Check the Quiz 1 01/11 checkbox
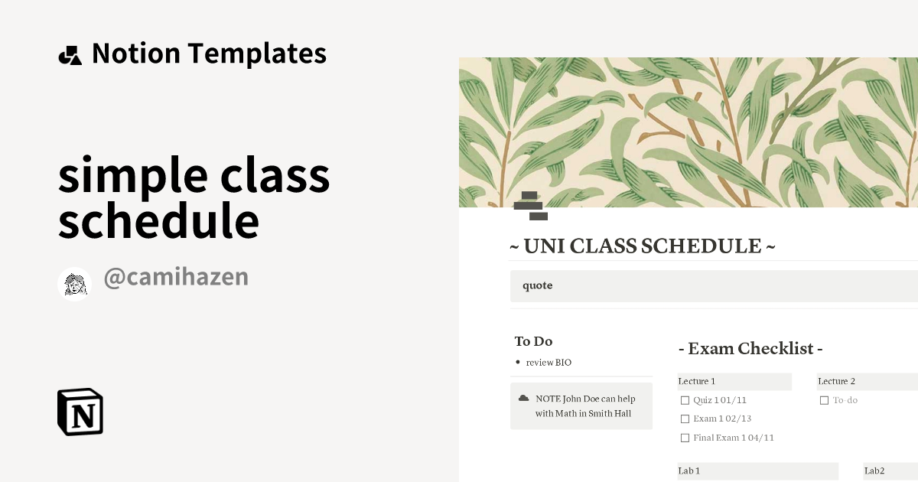The image size is (918, 482). [x=685, y=399]
